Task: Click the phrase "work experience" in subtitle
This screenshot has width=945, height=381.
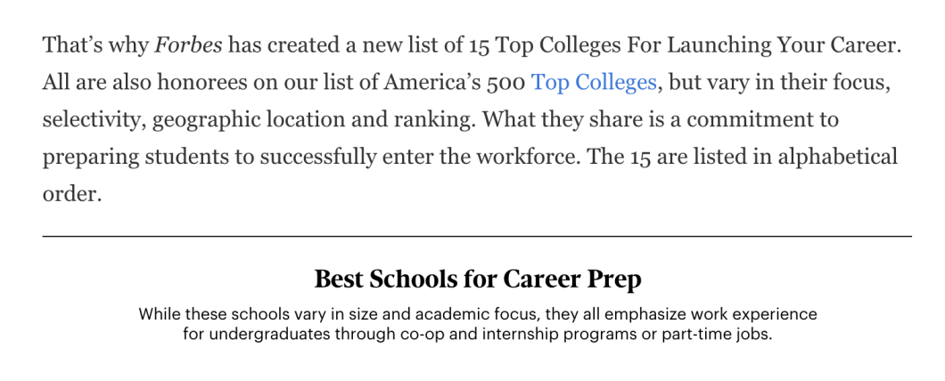Action: coord(760,314)
